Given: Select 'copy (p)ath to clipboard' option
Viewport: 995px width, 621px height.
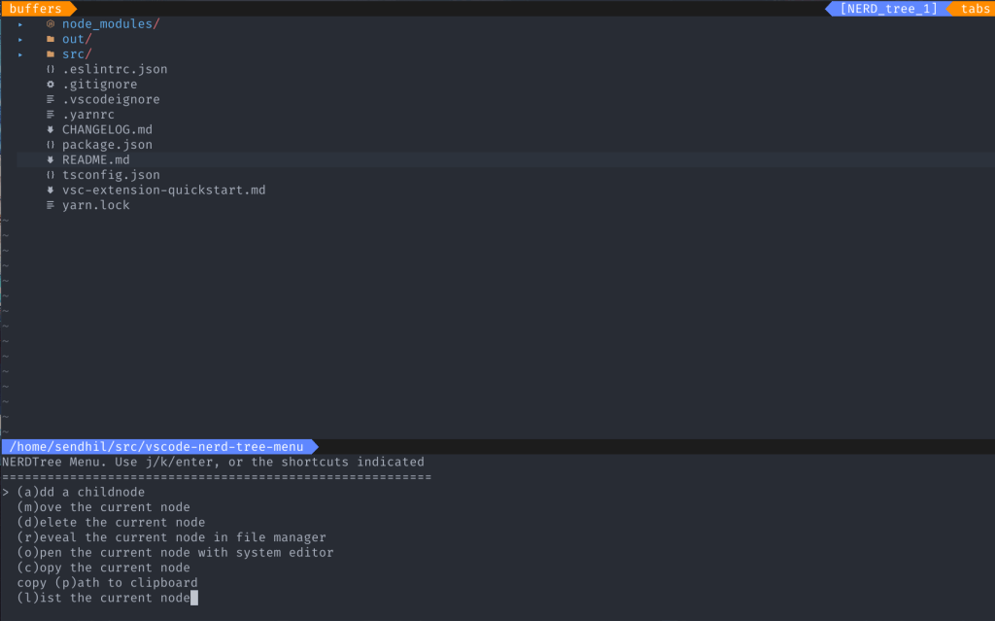Looking at the screenshot, I should [x=107, y=582].
